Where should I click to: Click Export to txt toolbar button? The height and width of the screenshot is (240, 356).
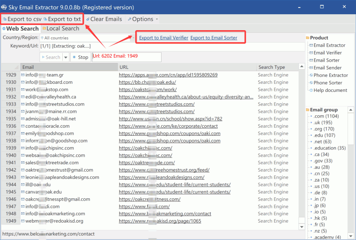tap(62, 19)
